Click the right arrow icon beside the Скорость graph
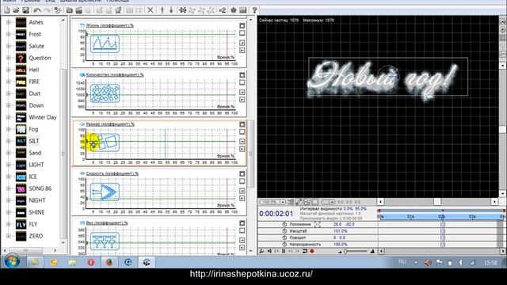The width and height of the screenshot is (507, 285). coord(242,191)
